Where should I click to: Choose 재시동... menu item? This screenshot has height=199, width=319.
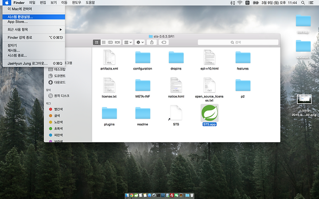point(34,51)
